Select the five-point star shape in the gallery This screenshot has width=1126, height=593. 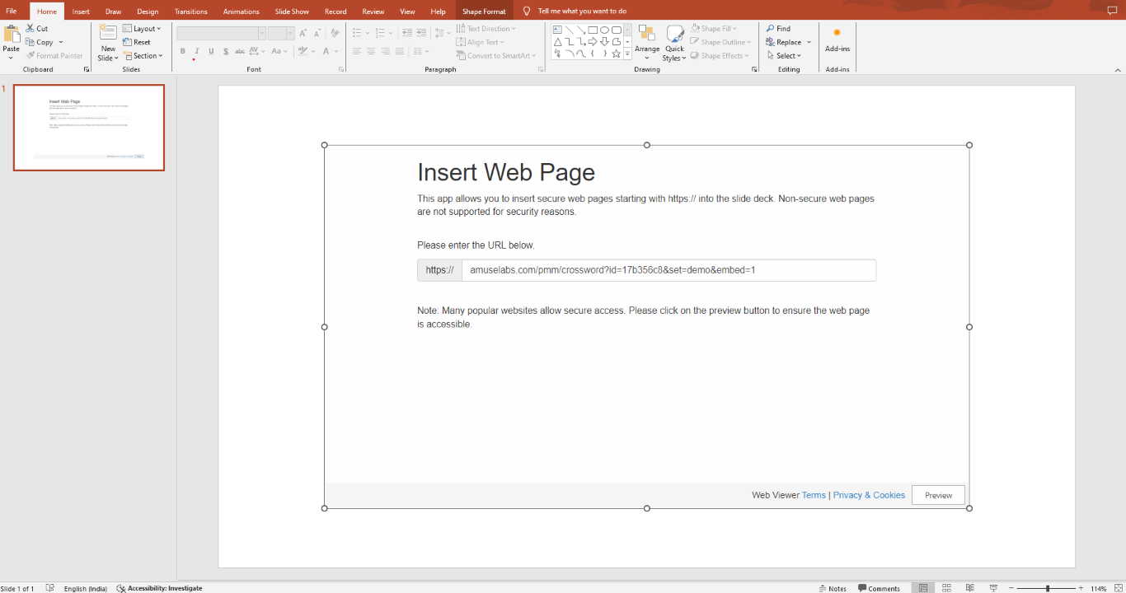point(616,54)
